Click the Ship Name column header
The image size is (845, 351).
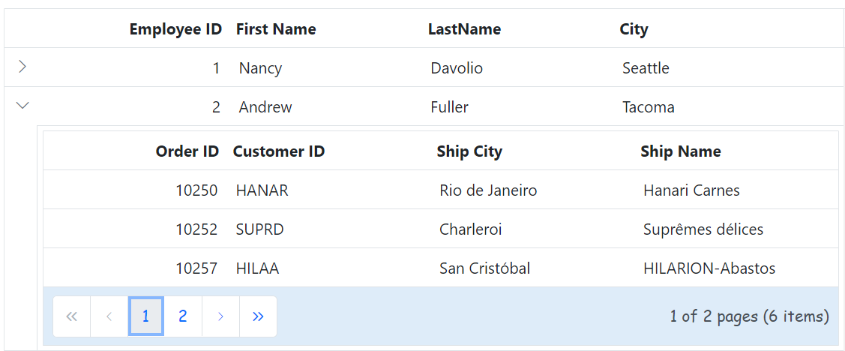(x=681, y=151)
